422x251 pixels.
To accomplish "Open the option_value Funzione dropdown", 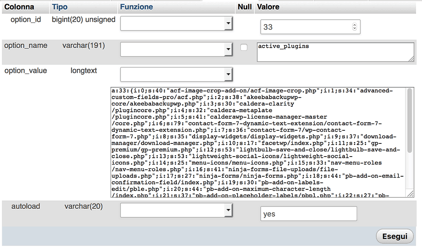I will [176, 75].
